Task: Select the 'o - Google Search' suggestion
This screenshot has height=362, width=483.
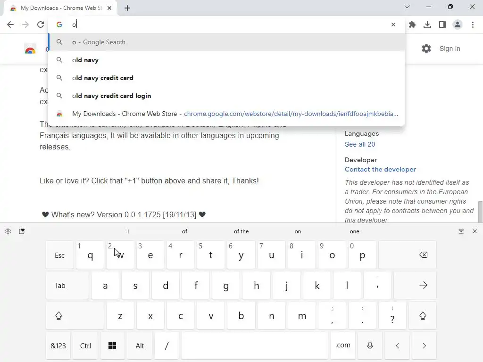Action: click(x=226, y=42)
